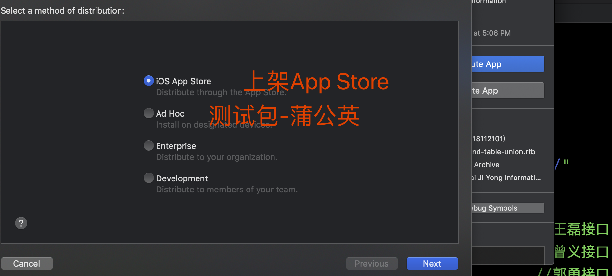The height and width of the screenshot is (276, 612).
Task: Select the iOS App Store radio button
Action: 149,81
